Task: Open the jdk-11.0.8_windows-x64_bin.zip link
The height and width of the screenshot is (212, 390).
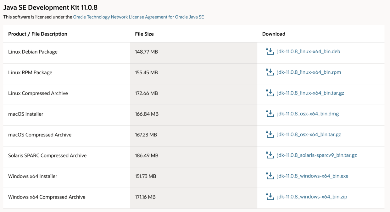Action: [x=312, y=197]
